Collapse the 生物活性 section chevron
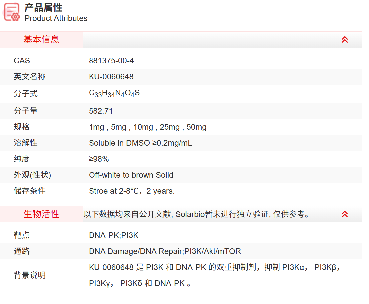 345,214
